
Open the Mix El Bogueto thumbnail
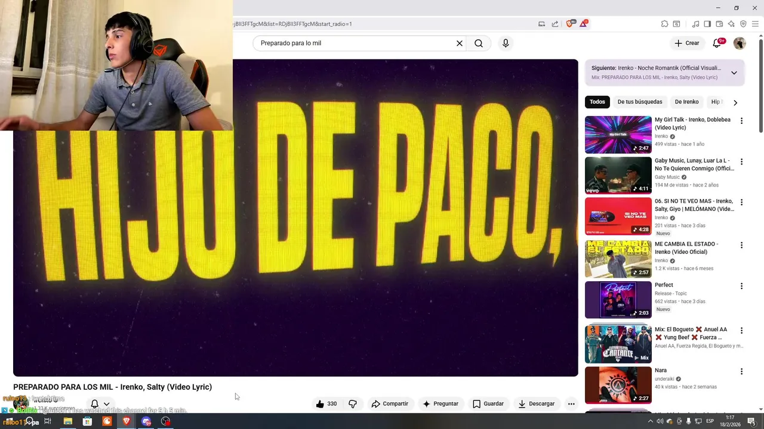click(x=618, y=344)
